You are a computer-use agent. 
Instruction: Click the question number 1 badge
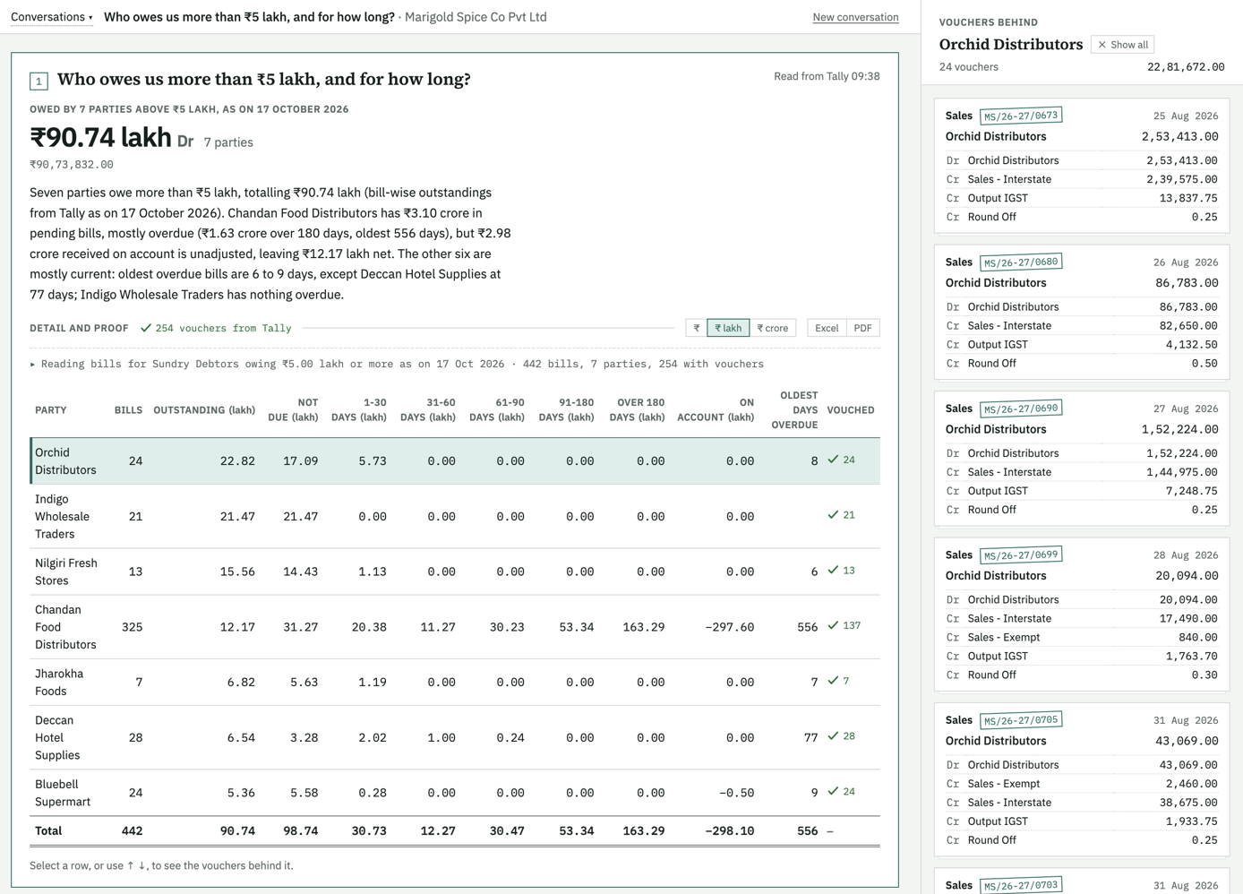[x=39, y=82]
